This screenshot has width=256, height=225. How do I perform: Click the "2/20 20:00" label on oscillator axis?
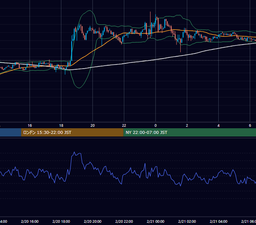pos(93,221)
